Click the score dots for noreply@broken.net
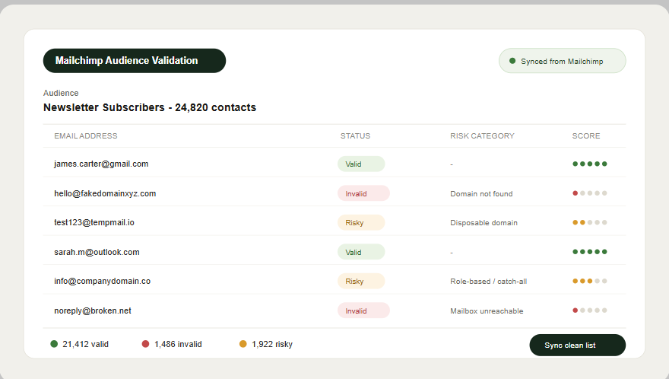 (x=590, y=311)
